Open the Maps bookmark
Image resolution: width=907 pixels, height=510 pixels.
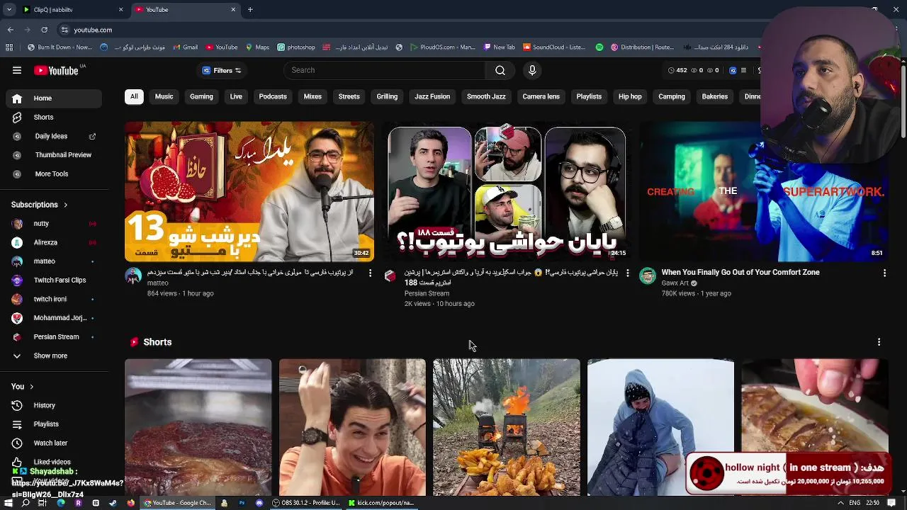(257, 47)
